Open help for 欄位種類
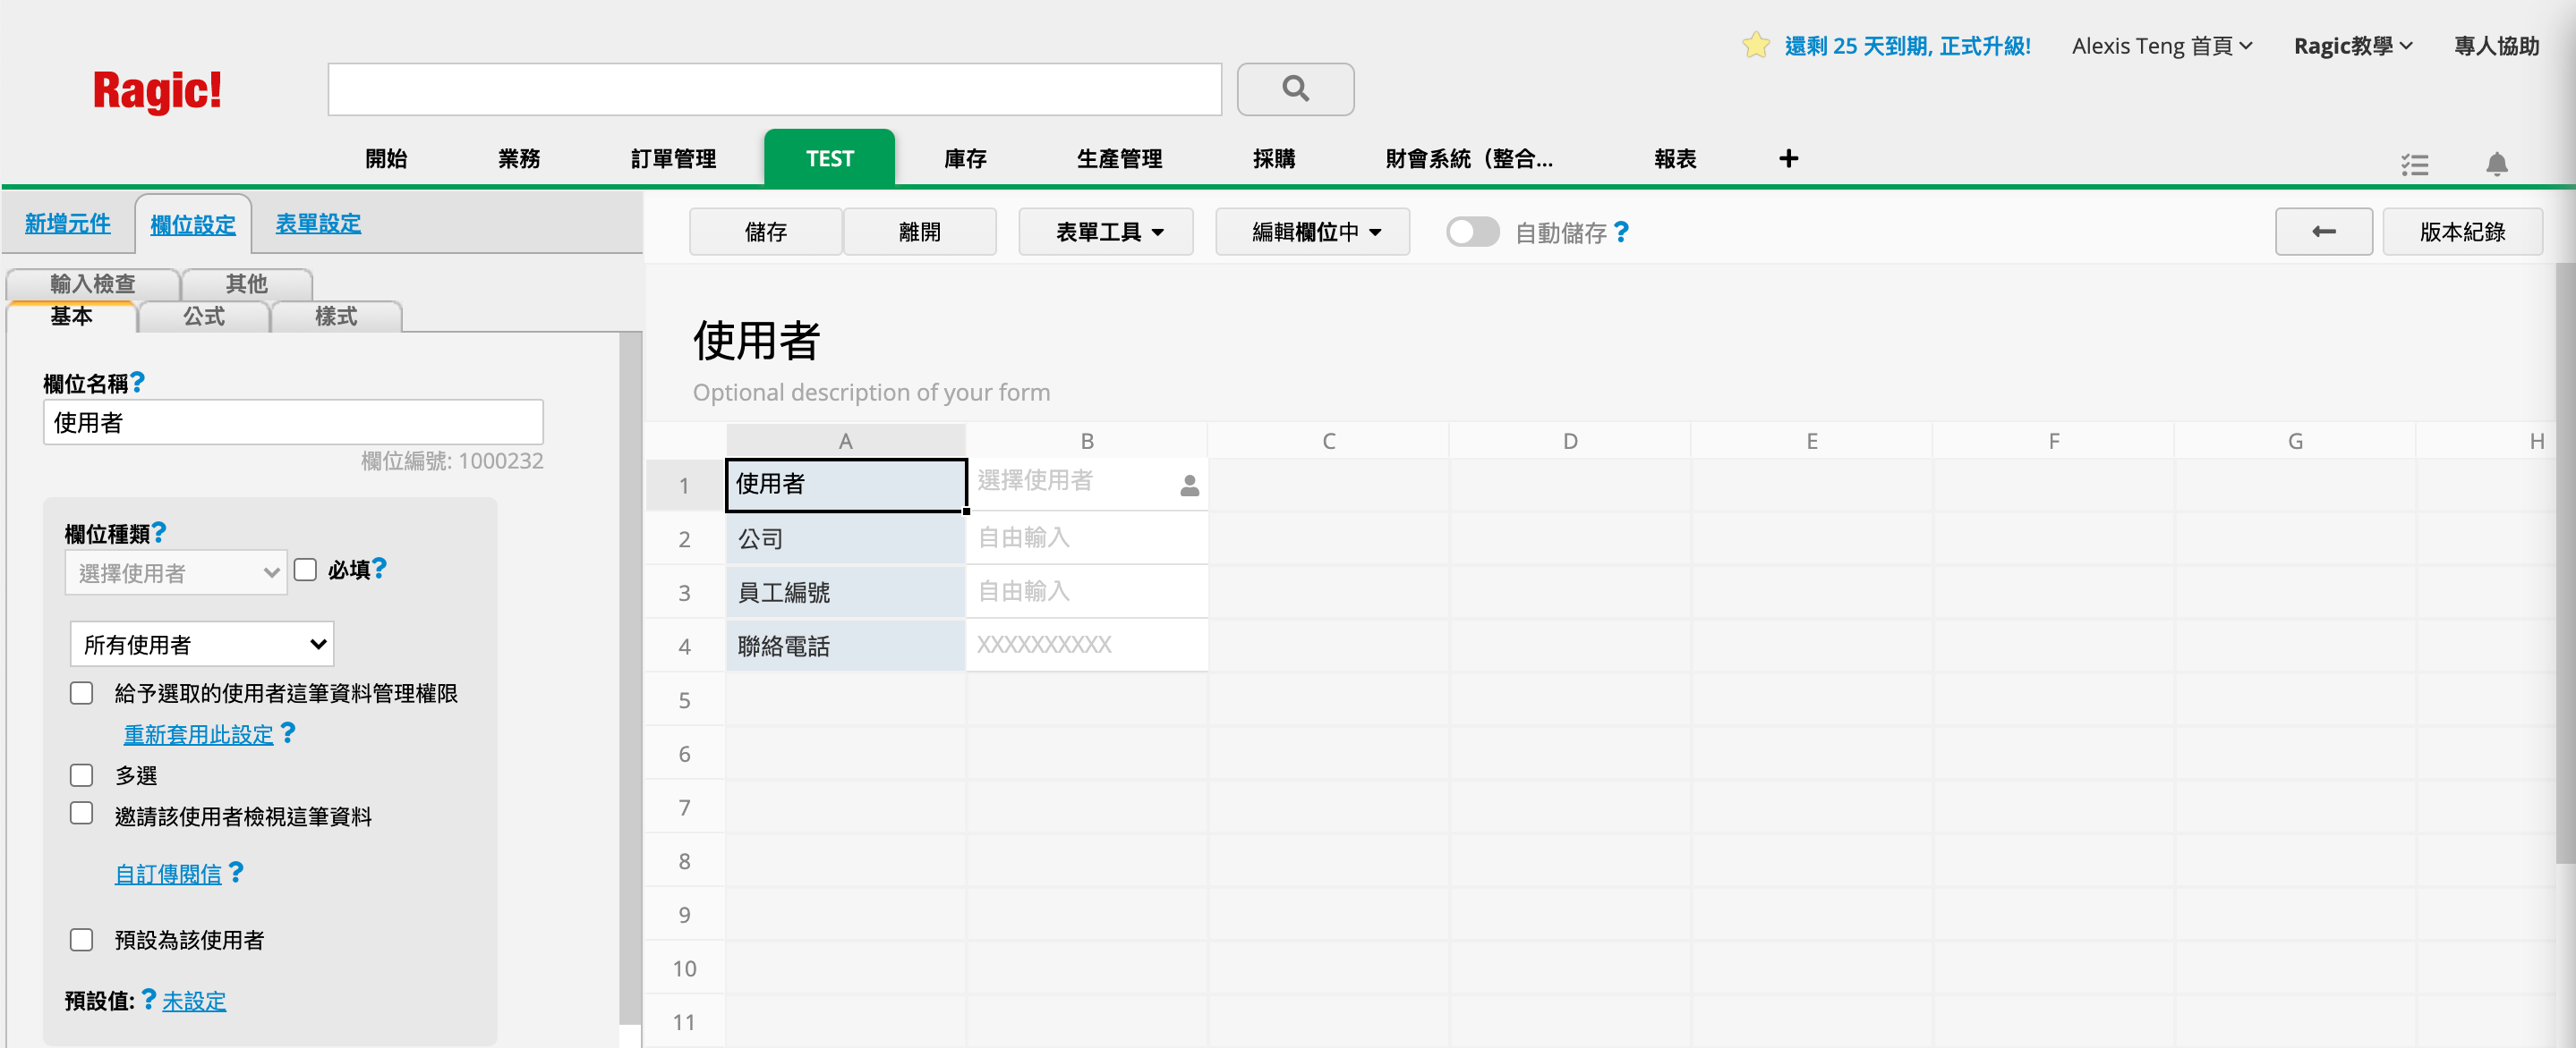The width and height of the screenshot is (2576, 1048). 159,531
